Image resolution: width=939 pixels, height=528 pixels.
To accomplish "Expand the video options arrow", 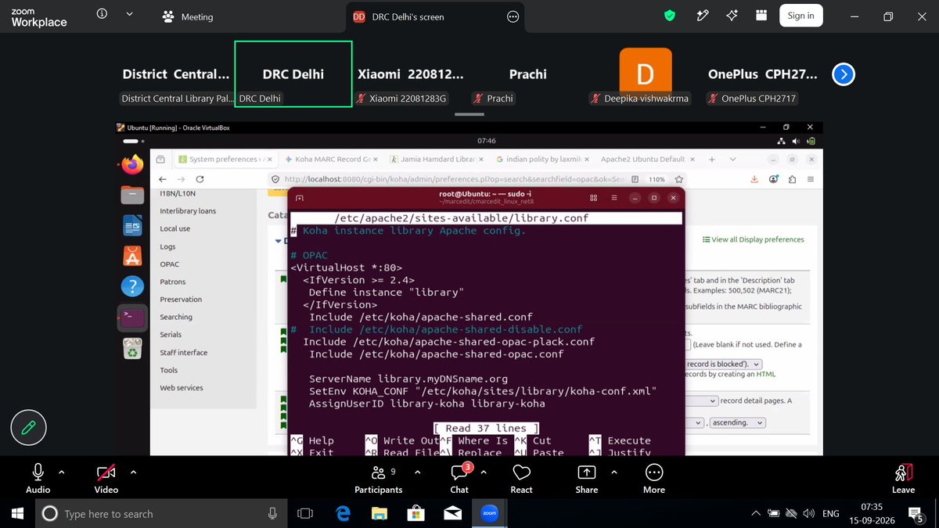I will (133, 472).
